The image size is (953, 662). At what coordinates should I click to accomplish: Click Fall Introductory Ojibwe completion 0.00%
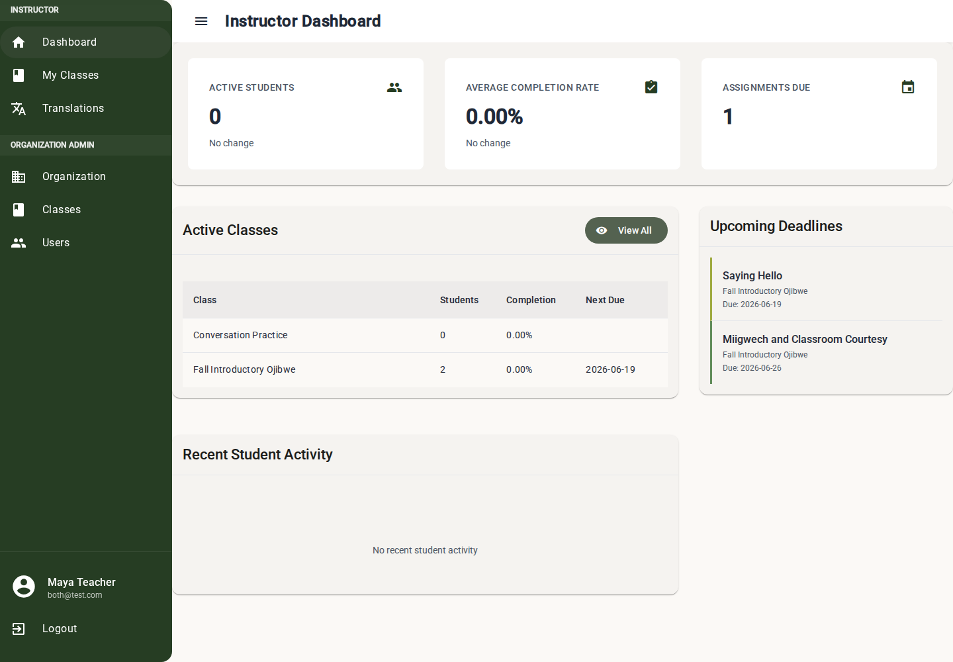(x=520, y=370)
